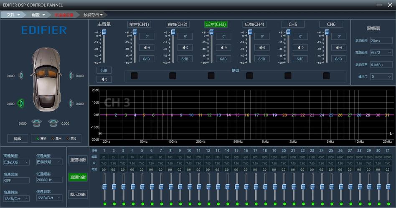Open the 预设存档 (Preset archive) menu

[x=93, y=15]
